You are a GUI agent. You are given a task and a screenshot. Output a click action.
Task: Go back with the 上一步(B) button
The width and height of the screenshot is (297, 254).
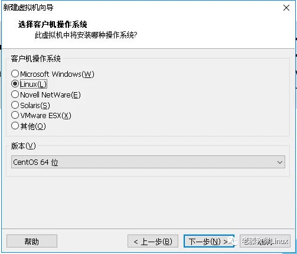pos(153,241)
